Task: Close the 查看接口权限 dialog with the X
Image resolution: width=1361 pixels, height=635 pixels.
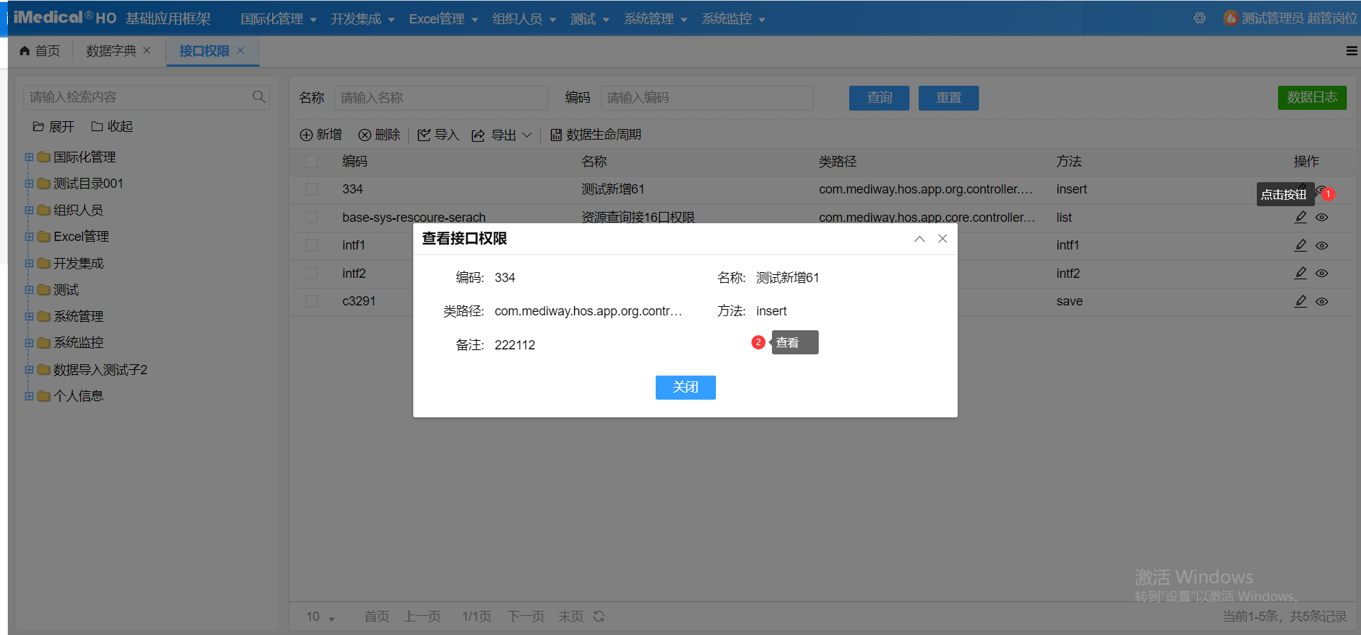Action: [943, 239]
